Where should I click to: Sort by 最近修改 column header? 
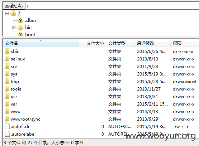pyautogui.click(x=152, y=43)
